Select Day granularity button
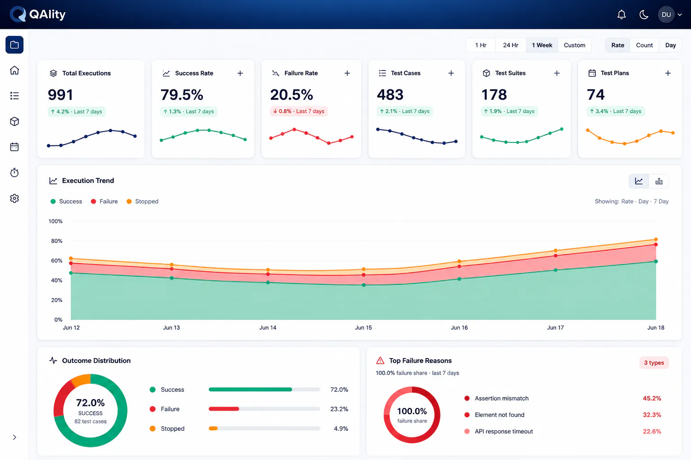 (670, 45)
